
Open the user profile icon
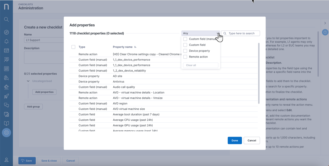point(6,160)
